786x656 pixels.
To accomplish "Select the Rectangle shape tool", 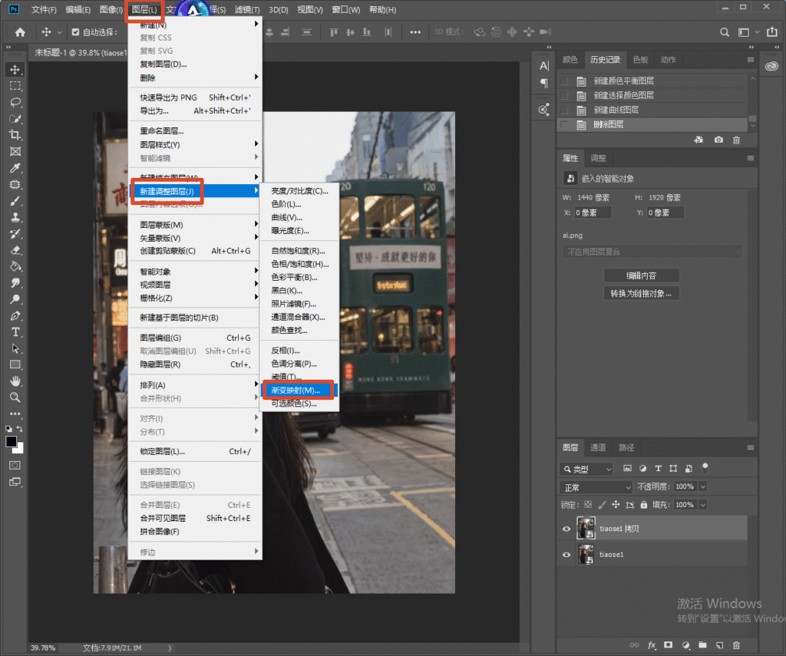I will click(x=15, y=364).
